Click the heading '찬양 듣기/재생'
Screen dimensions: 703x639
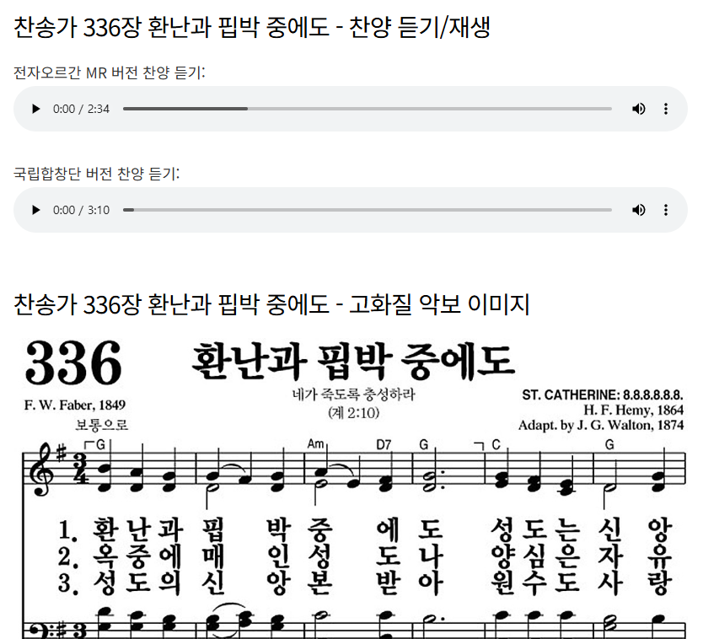(x=419, y=27)
